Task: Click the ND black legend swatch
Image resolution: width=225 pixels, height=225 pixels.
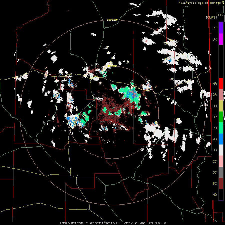Action: [x=221, y=194]
